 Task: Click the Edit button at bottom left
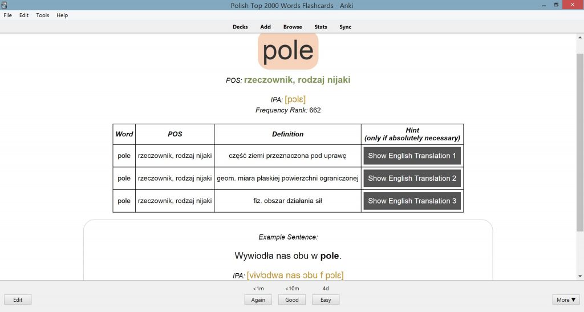click(x=18, y=299)
